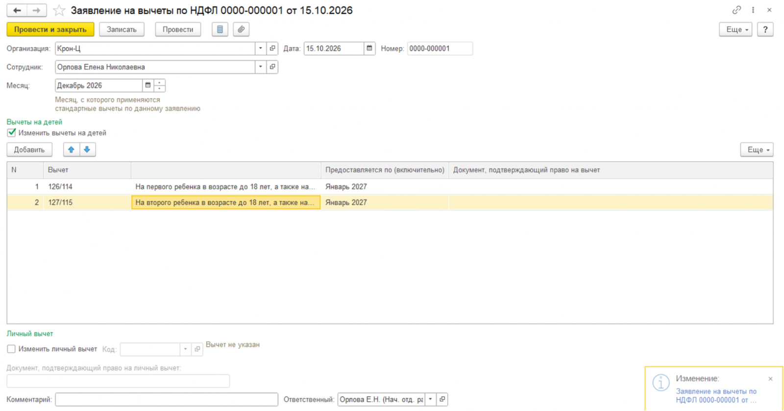Click Провести и закрыть button
This screenshot has width=784, height=411.
(x=50, y=29)
